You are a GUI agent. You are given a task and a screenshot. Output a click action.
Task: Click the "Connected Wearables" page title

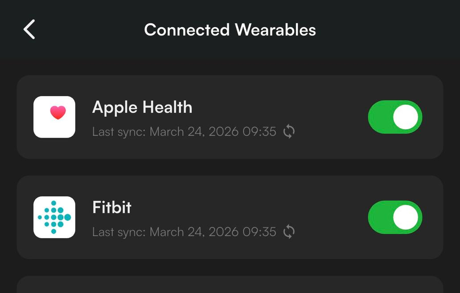tap(230, 30)
